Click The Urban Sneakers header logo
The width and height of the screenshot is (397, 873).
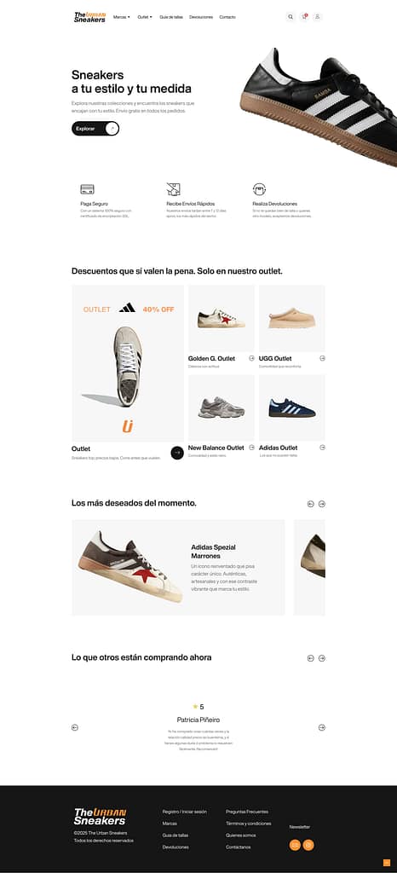(x=89, y=17)
